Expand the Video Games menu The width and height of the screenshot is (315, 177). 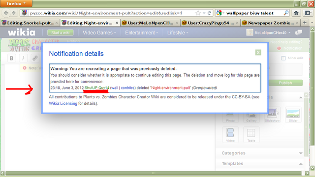click(99, 33)
